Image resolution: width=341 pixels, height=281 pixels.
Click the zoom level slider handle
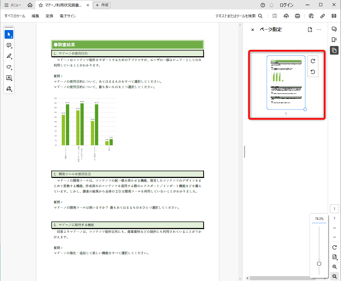319,263
